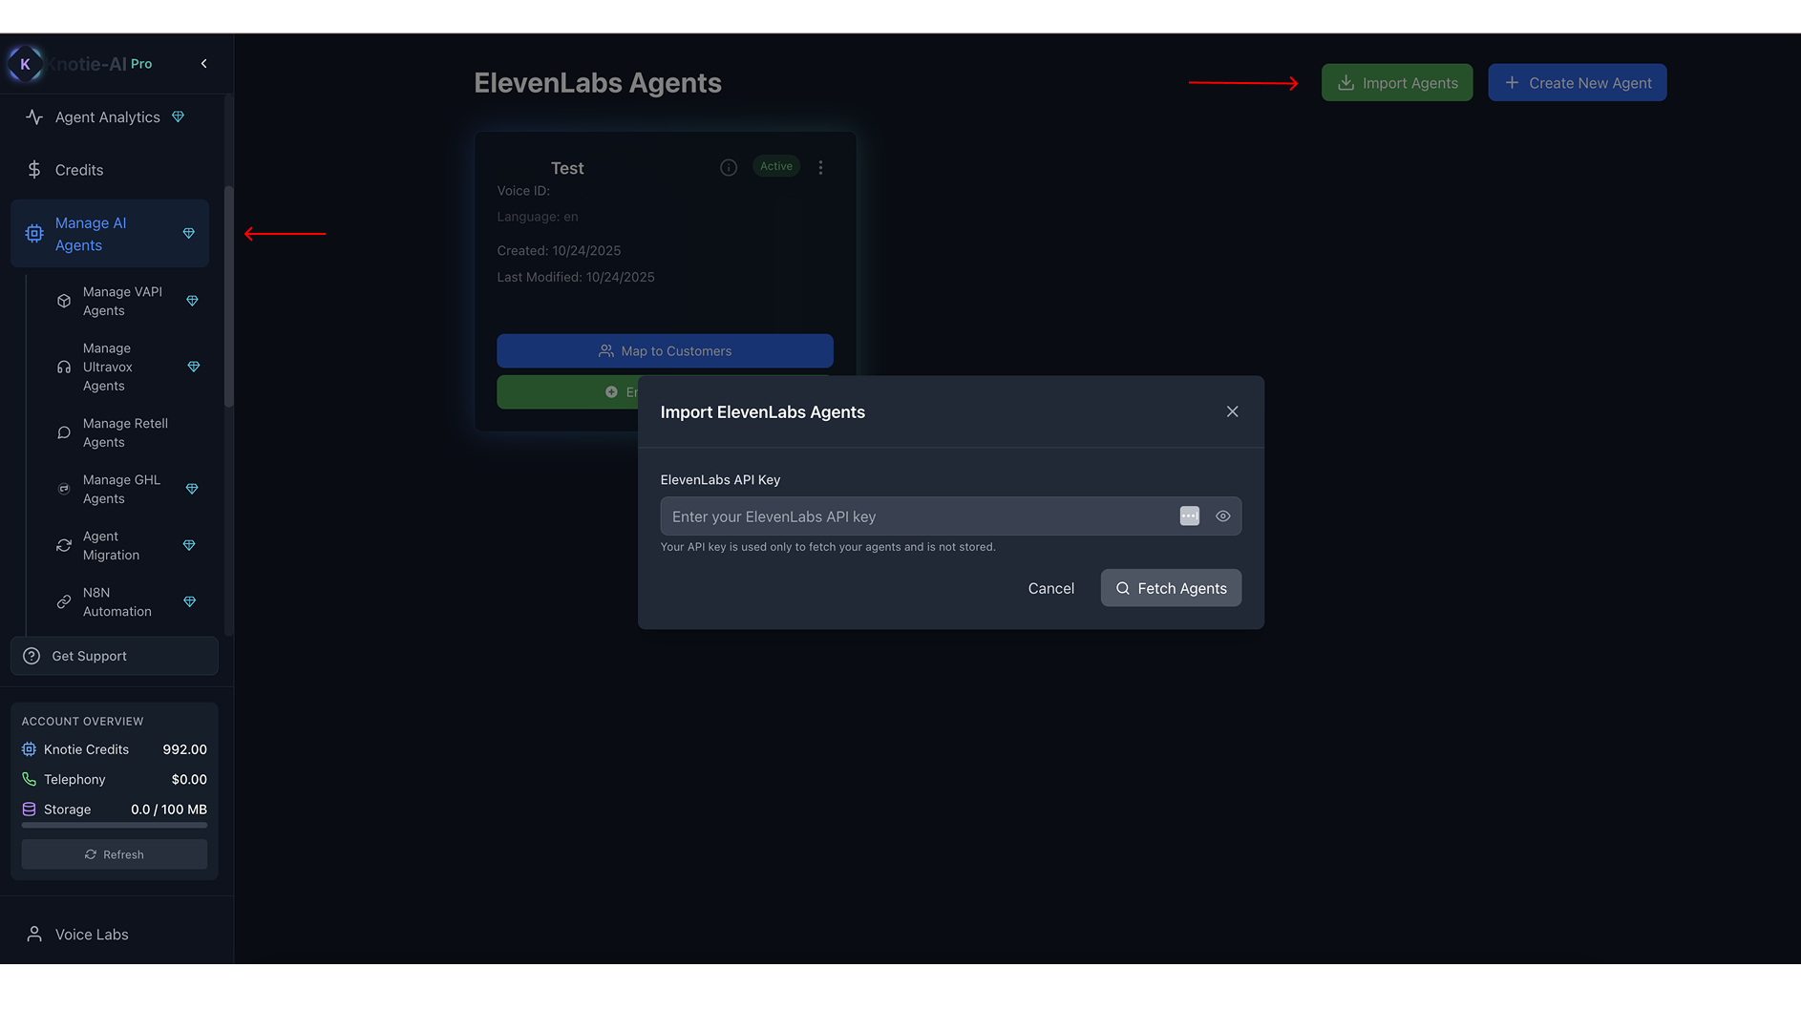
Task: Click diamond badge beside Agent Migration
Action: pos(189,546)
